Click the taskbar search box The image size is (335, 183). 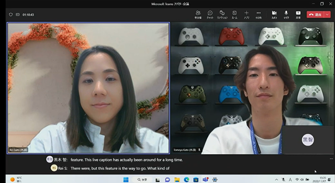tap(142, 180)
